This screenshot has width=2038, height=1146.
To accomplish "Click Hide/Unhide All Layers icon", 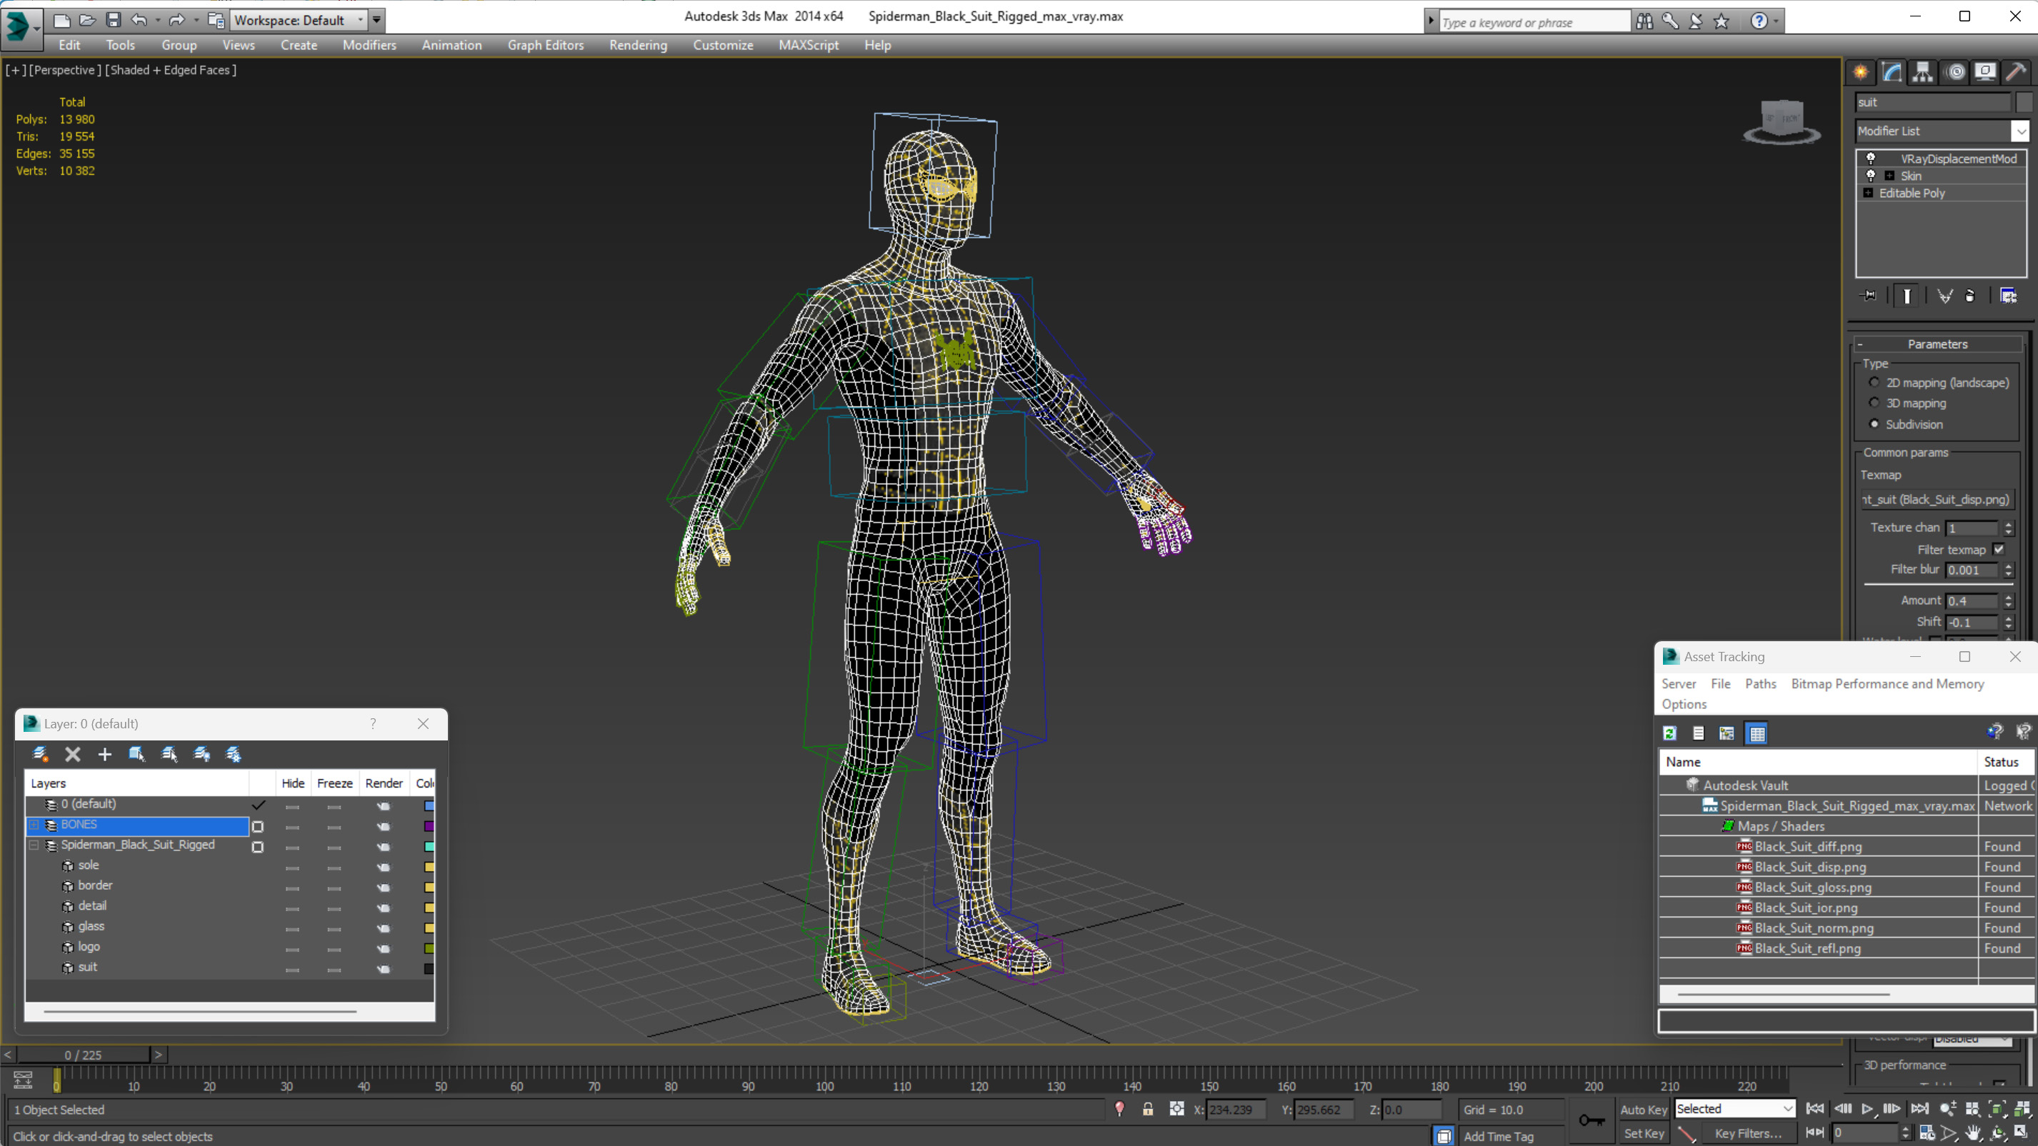I will click(x=201, y=754).
